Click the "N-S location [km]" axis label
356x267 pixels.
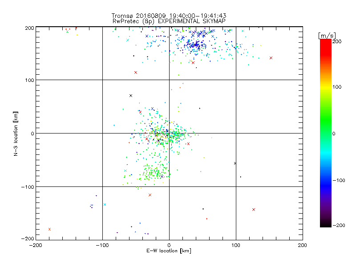point(16,133)
